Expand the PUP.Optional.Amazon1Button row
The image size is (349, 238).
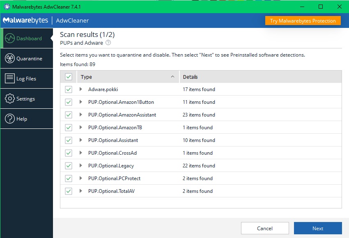81,102
